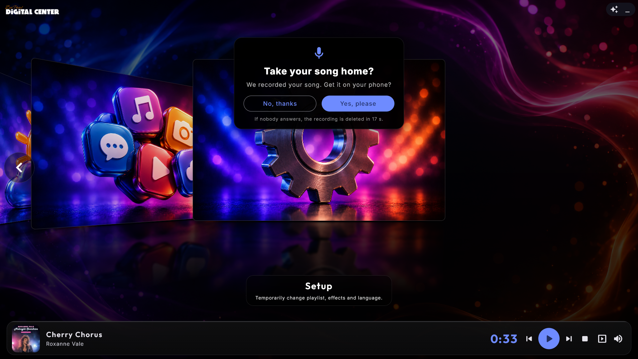638x359 pixels.
Task: Click the microphone icon in the dialog
Action: click(319, 53)
